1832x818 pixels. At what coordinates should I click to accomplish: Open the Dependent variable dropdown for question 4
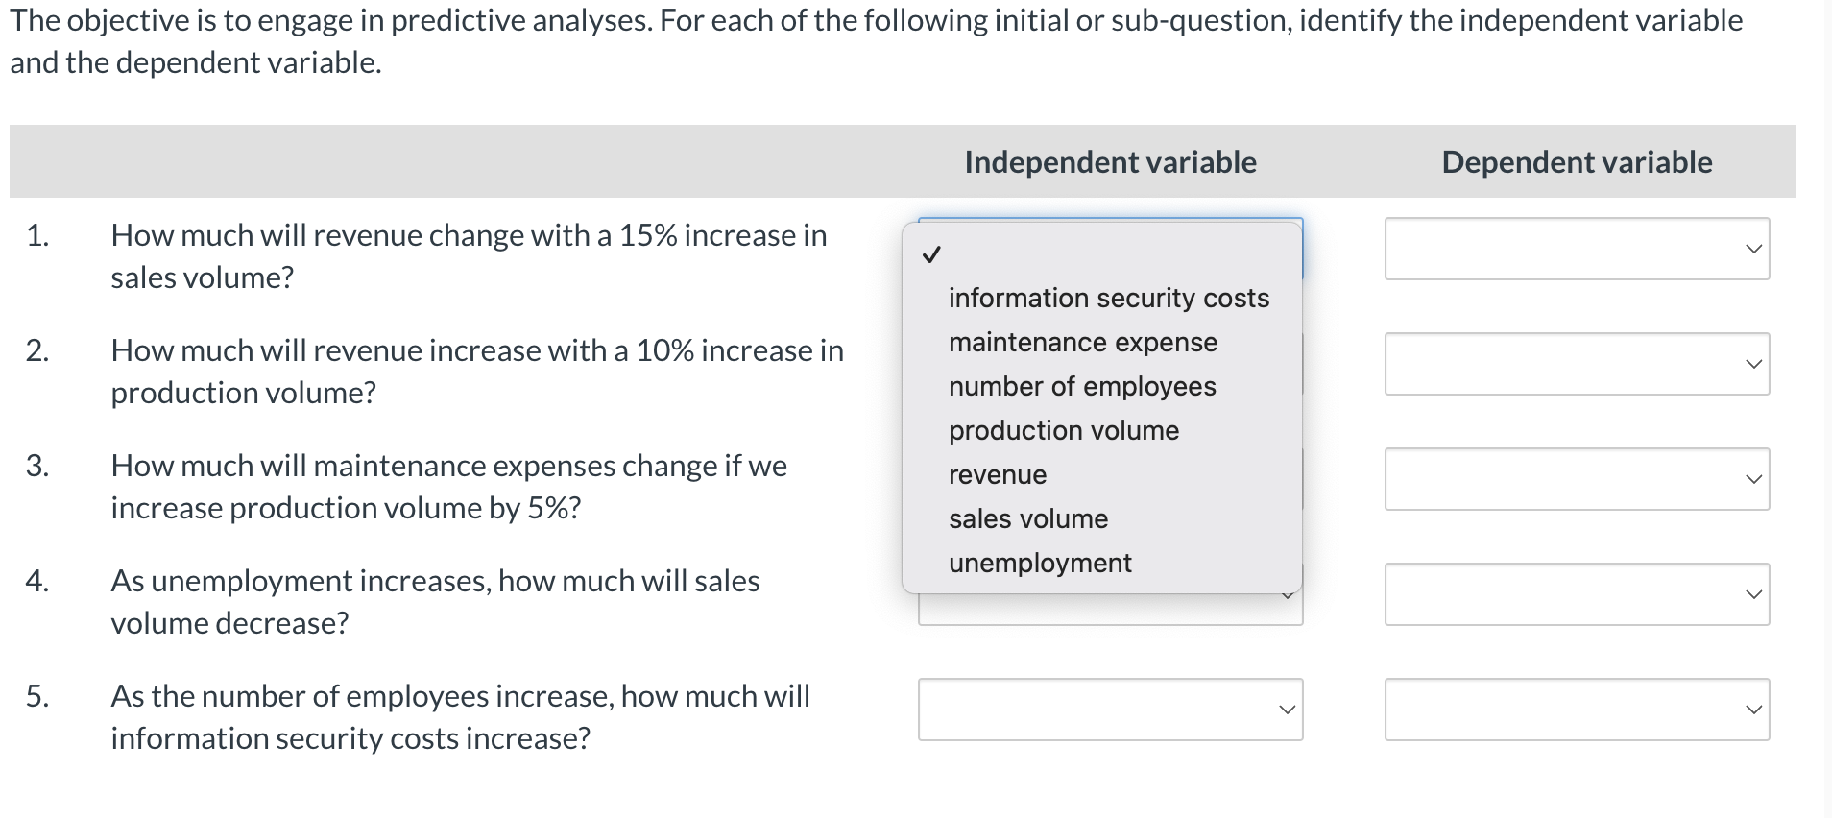(x=1576, y=594)
